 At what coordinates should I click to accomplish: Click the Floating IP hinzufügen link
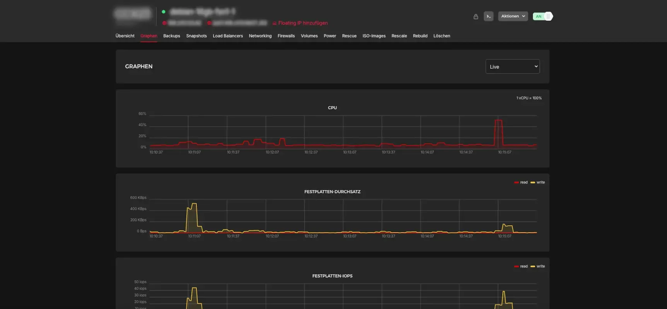coord(300,23)
